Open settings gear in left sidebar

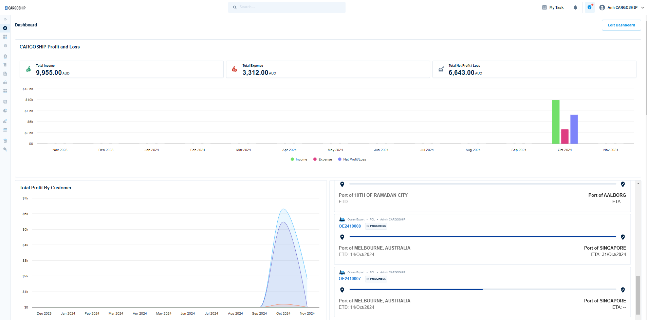(5, 149)
